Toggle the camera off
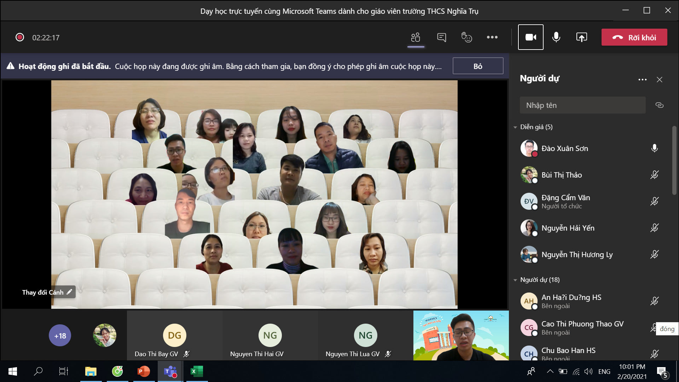The width and height of the screenshot is (679, 382). (x=530, y=37)
